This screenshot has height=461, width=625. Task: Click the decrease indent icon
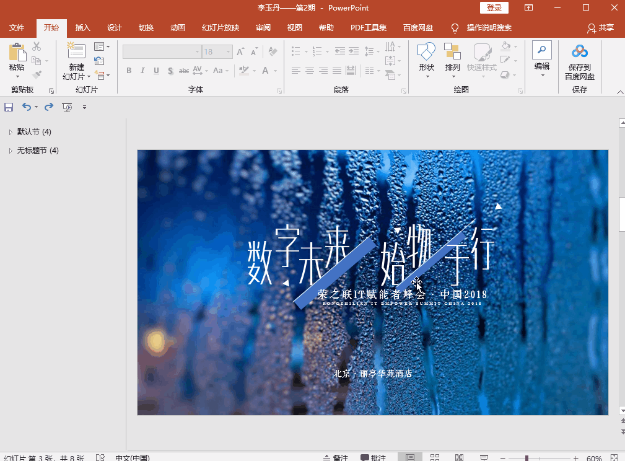[x=339, y=51]
